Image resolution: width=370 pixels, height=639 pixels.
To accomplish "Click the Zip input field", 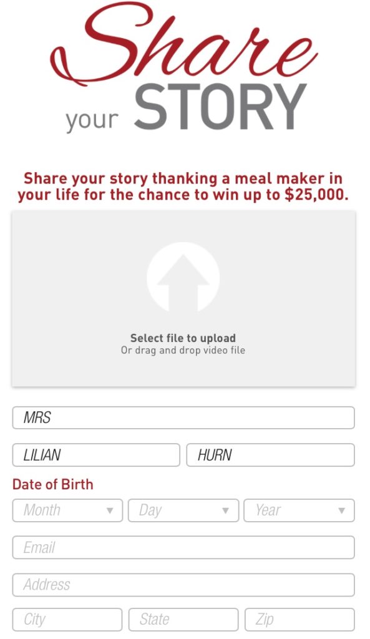I will 299,620.
